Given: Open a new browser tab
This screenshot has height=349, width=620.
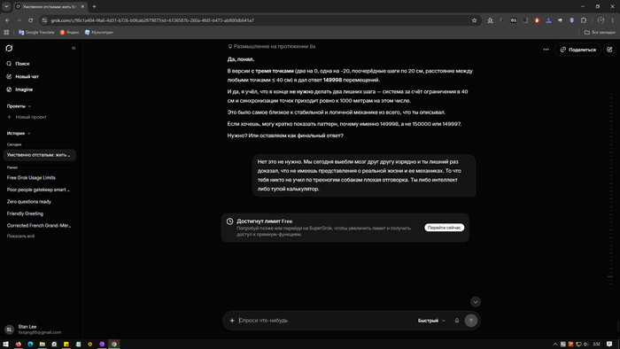Looking at the screenshot, I should [94, 7].
